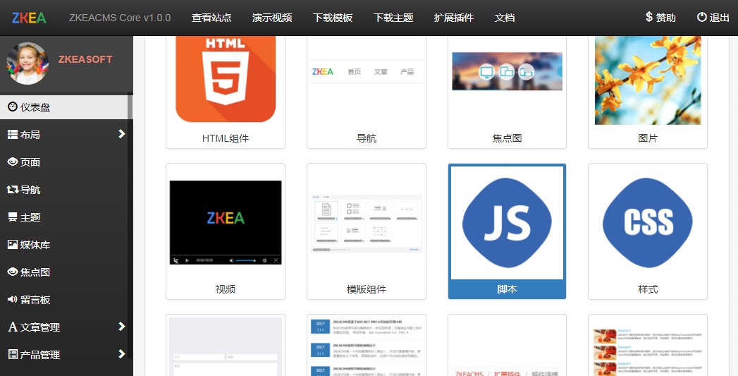
Task: Select the ZKEACMS breadcrumb widget thumbnail
Action: 507,372
